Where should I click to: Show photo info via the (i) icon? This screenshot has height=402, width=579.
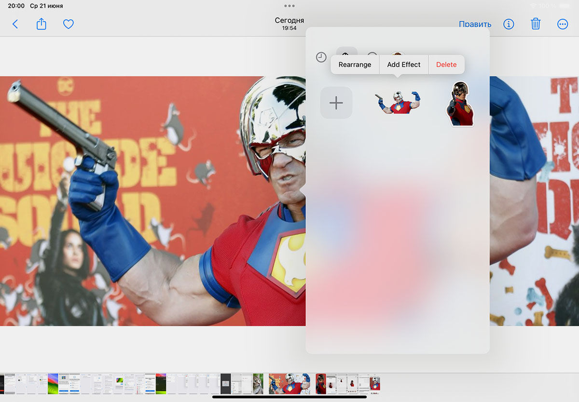[509, 24]
